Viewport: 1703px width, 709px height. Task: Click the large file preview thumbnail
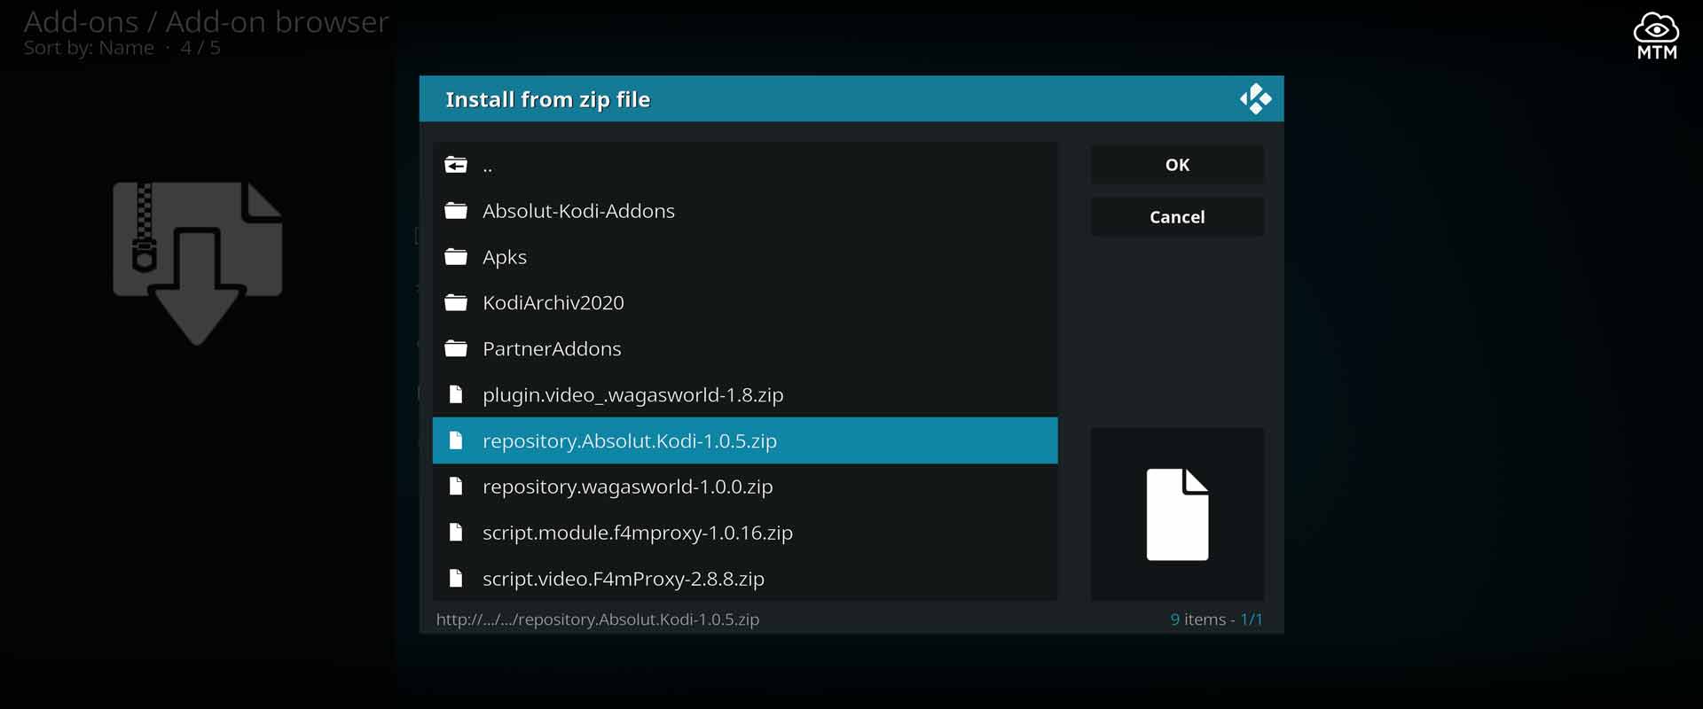1177,514
